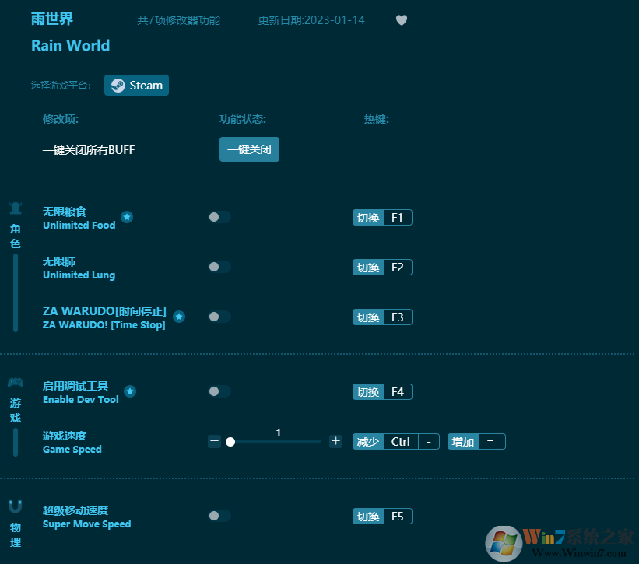Viewport: 639px width, 564px height.
Task: Click the F2 hotkey field for Unlimited Lung
Action: click(x=398, y=267)
